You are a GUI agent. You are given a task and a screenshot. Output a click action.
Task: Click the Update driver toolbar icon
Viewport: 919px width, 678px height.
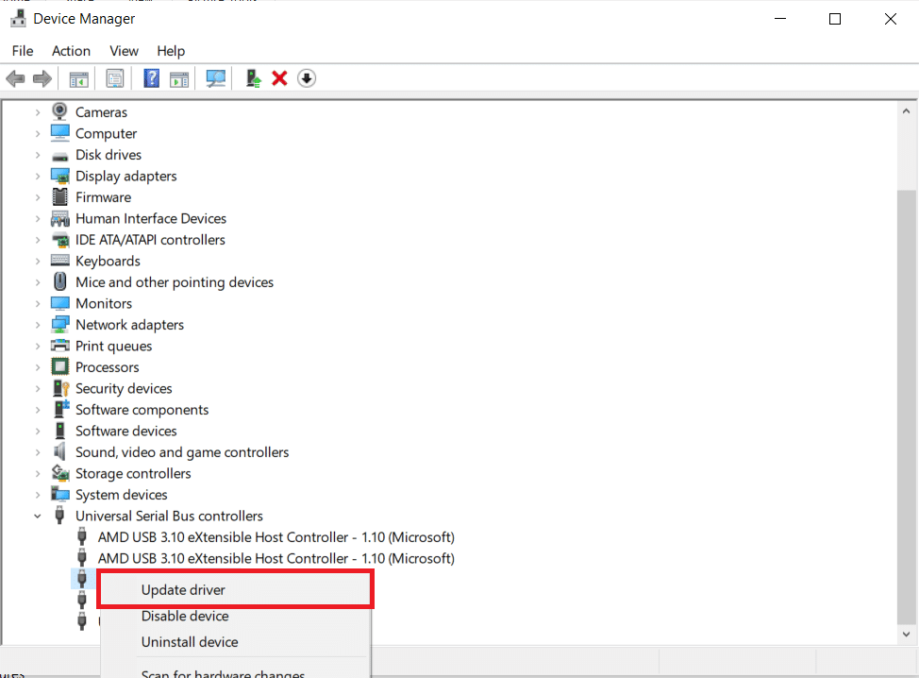(x=253, y=77)
